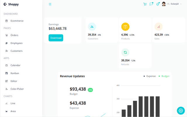Click the Area chart icon in sidebar
Viewport: 187px width, 117px height.
pyautogui.click(x=6, y=111)
